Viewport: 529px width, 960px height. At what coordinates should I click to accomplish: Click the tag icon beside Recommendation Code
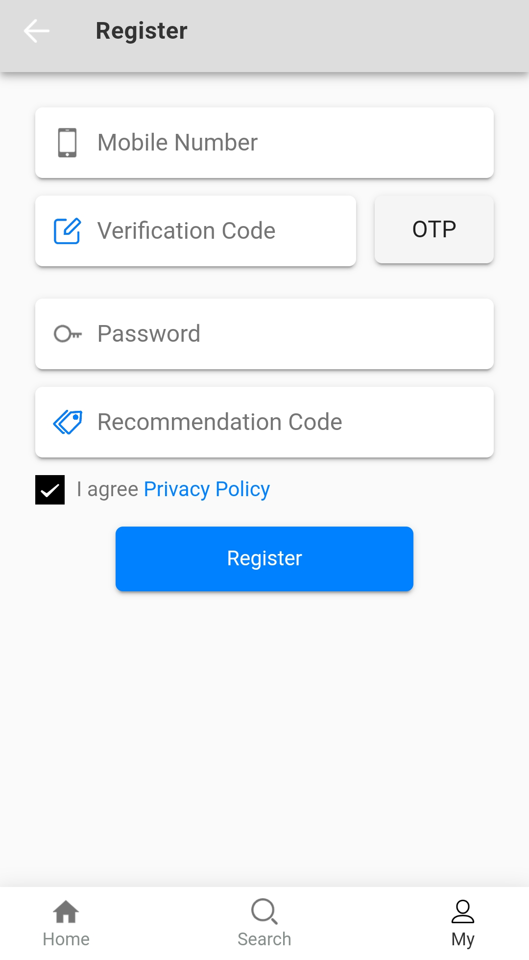coord(68,422)
